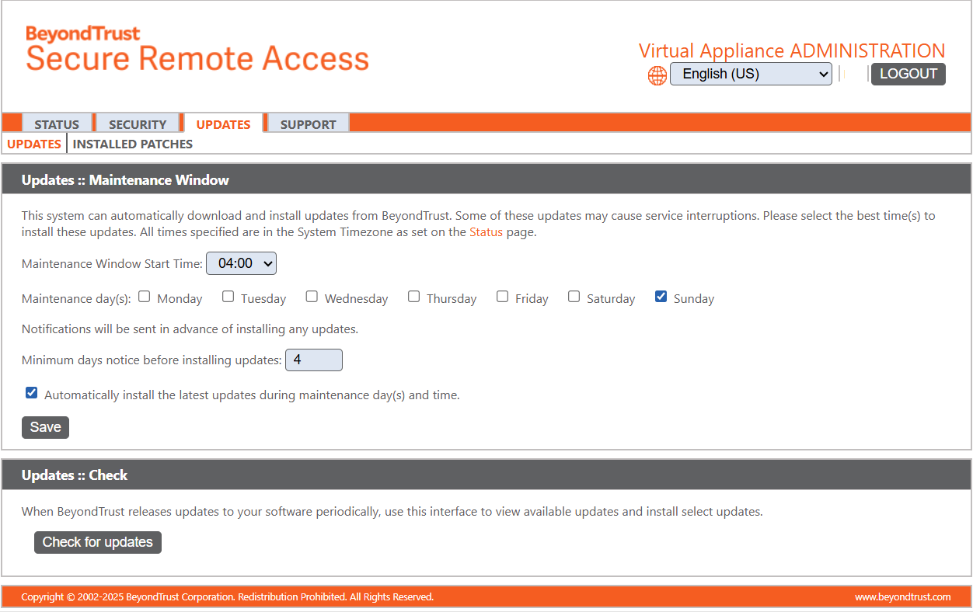Image resolution: width=973 pixels, height=612 pixels.
Task: Select Thursday as a maintenance day
Action: [x=413, y=297]
